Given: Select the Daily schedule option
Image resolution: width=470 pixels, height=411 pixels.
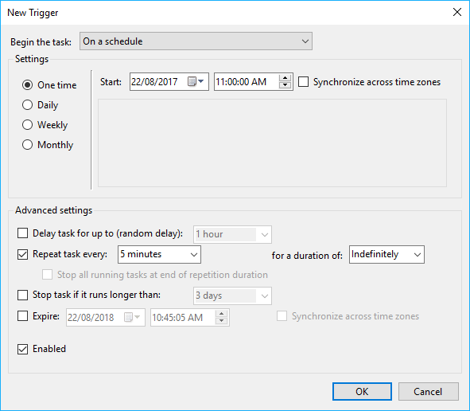Looking at the screenshot, I should 40,105.
